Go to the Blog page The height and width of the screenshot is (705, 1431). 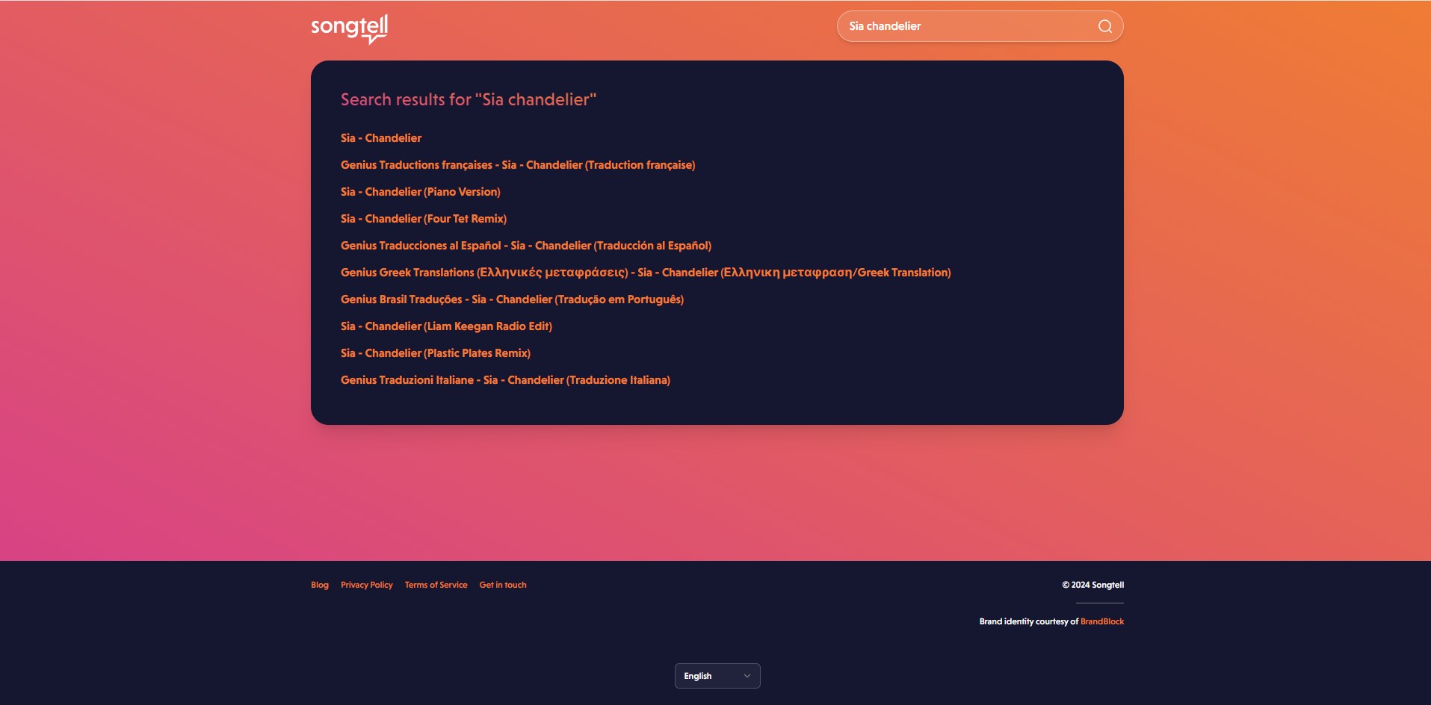tap(320, 585)
